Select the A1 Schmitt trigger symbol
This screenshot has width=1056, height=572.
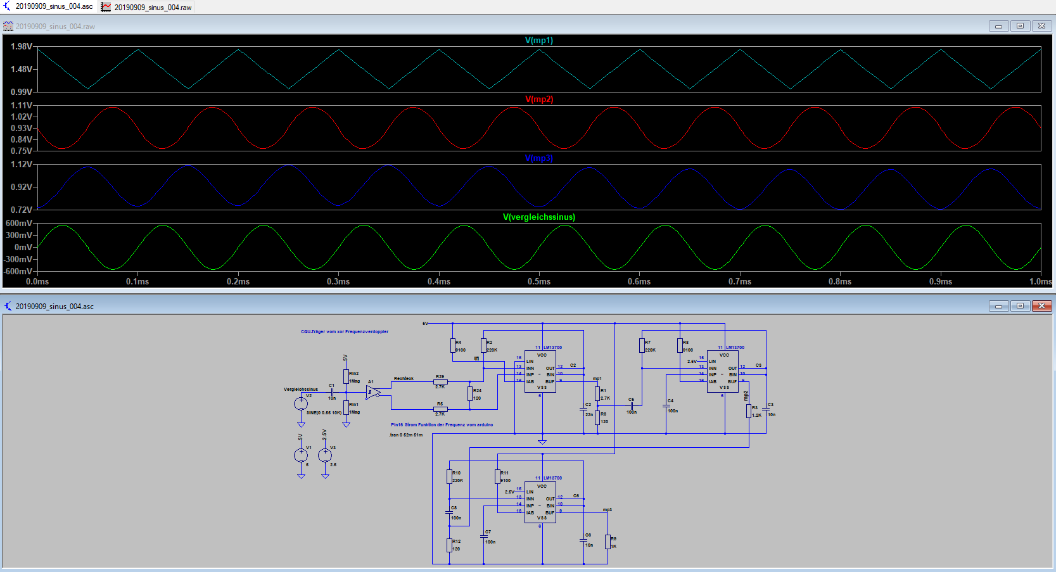373,393
